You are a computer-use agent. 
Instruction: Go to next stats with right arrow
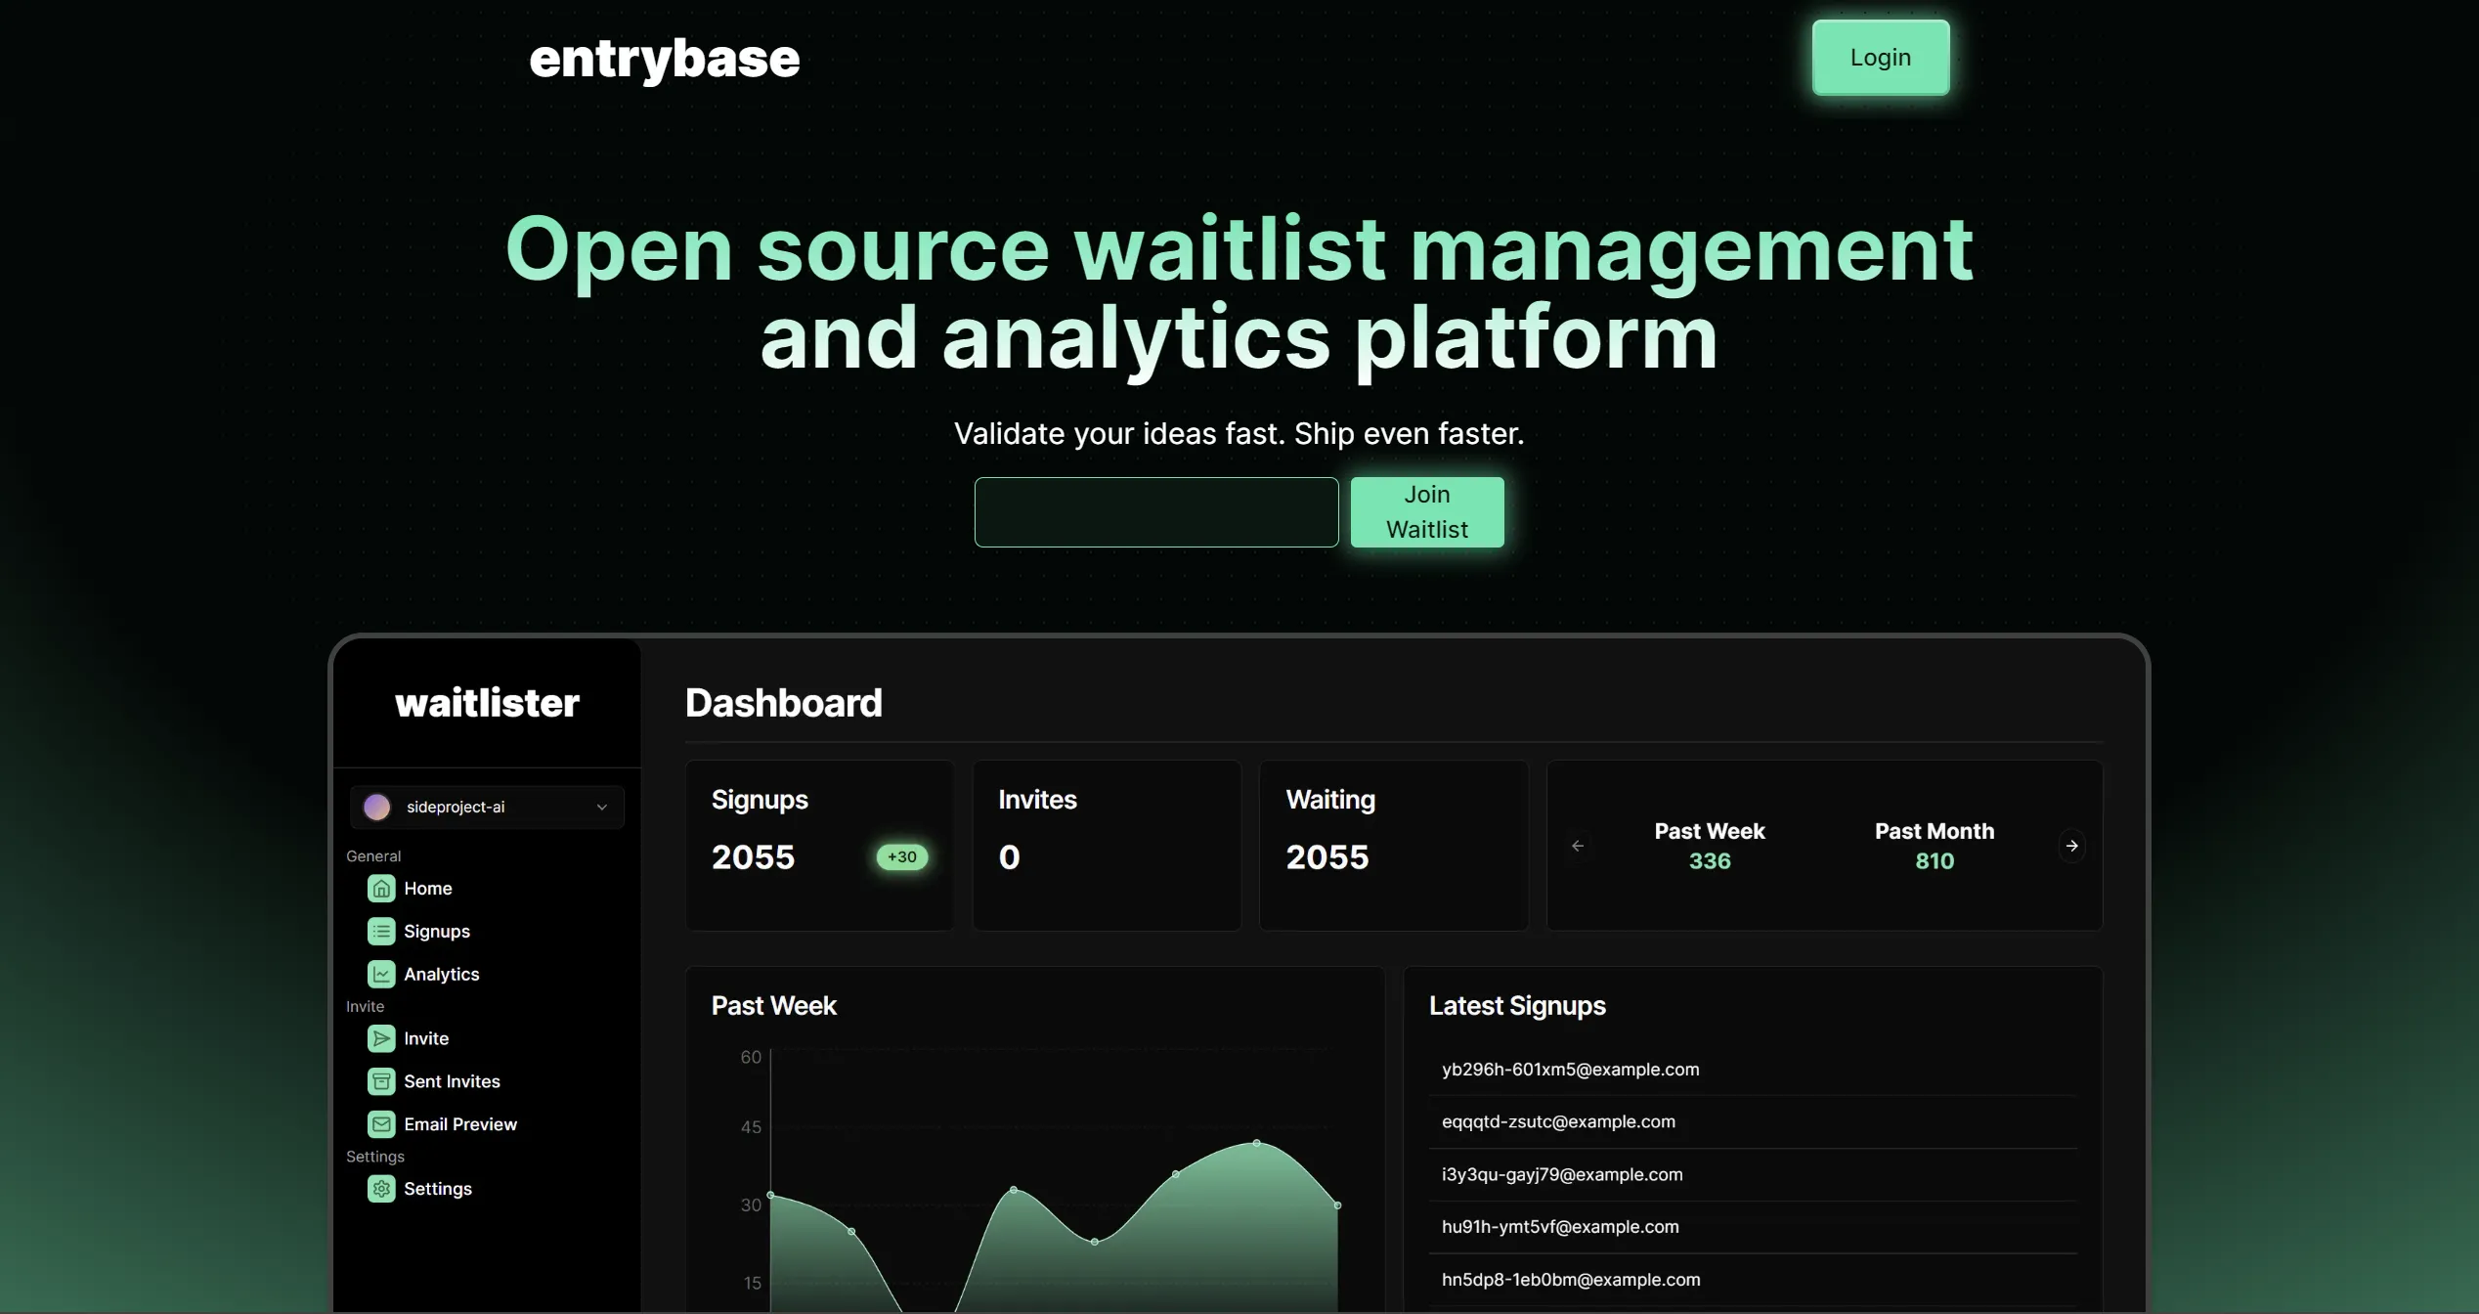pyautogui.click(x=2071, y=846)
